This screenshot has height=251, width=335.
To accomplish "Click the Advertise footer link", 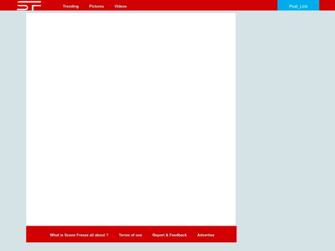I will [x=206, y=235].
